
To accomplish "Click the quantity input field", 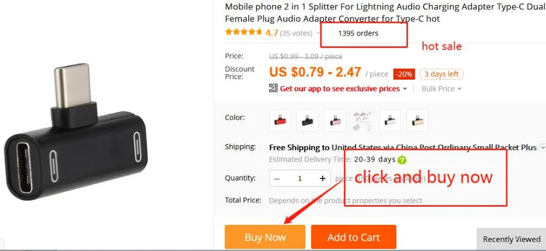I will [x=300, y=178].
